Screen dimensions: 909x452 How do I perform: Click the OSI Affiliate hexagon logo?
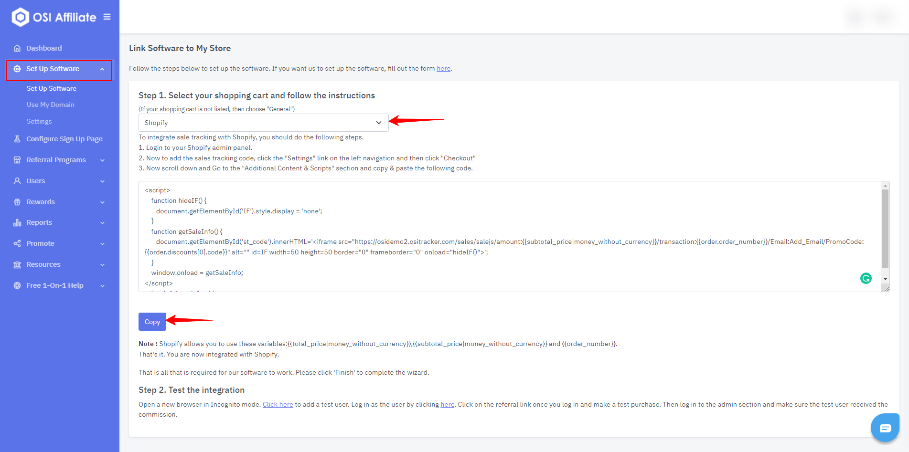tap(20, 17)
